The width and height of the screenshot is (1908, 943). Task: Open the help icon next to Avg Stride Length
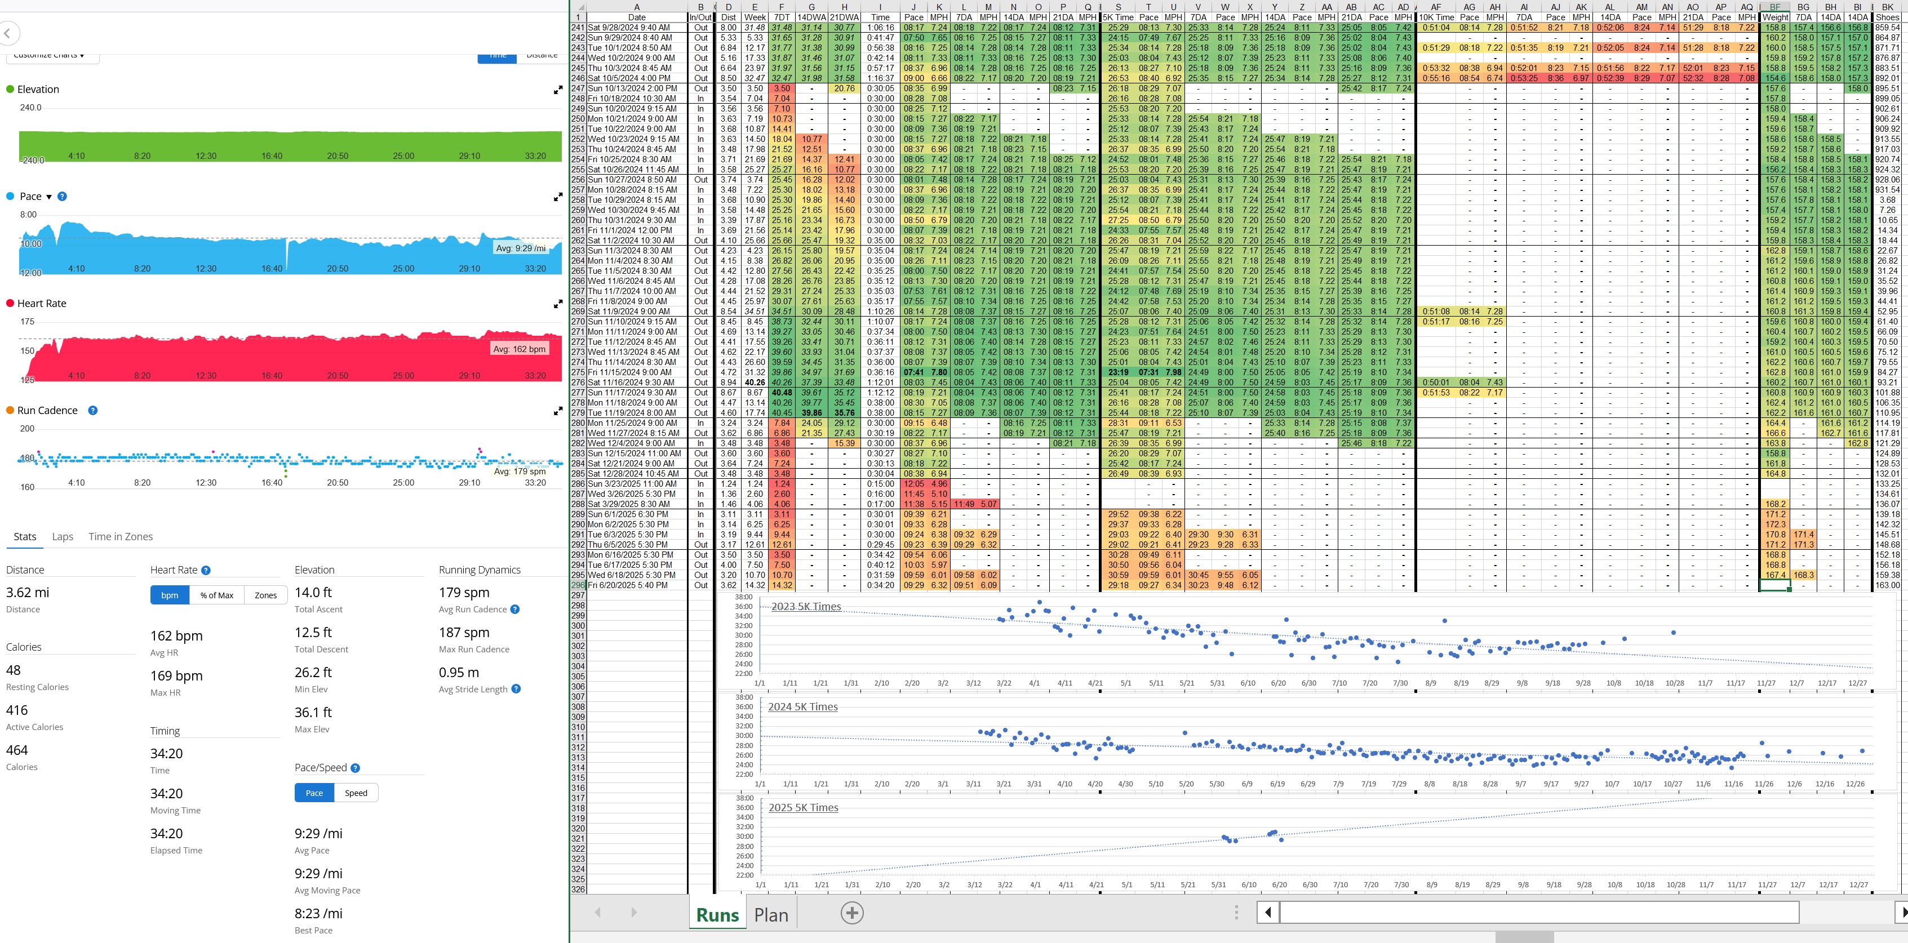[x=516, y=689]
